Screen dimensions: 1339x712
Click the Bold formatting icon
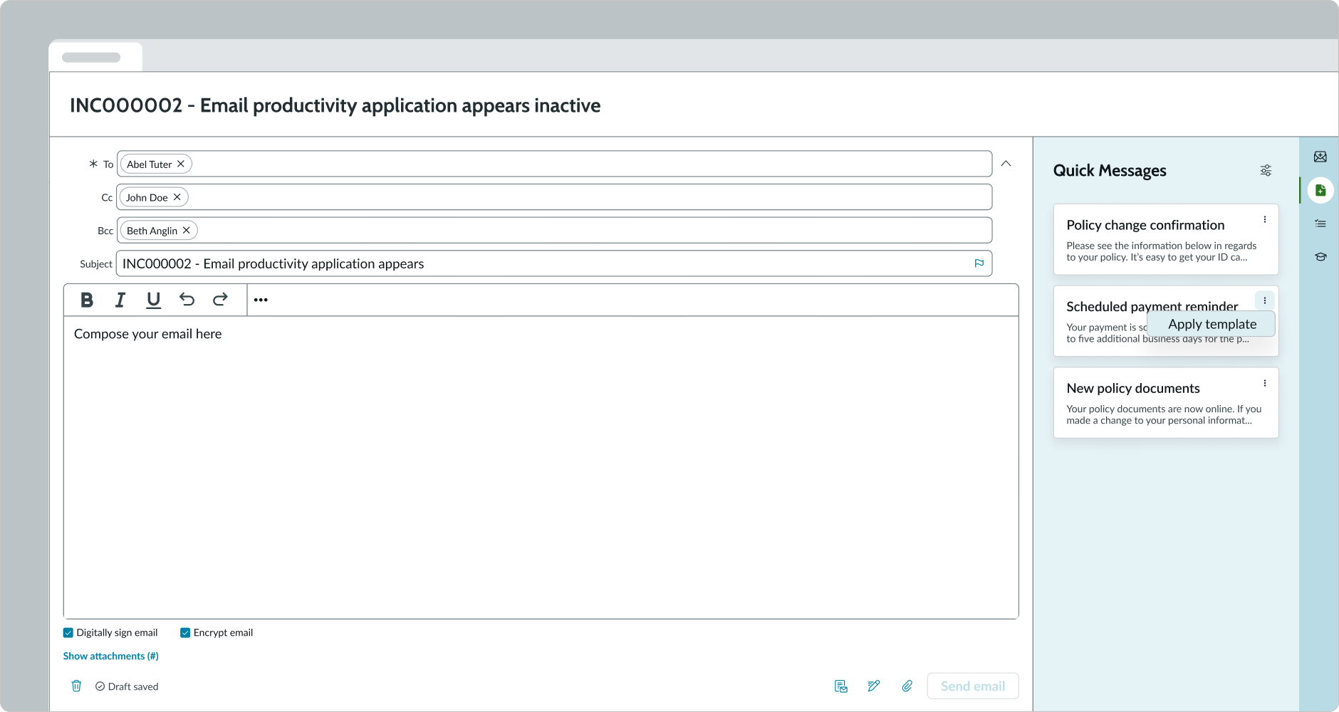87,300
